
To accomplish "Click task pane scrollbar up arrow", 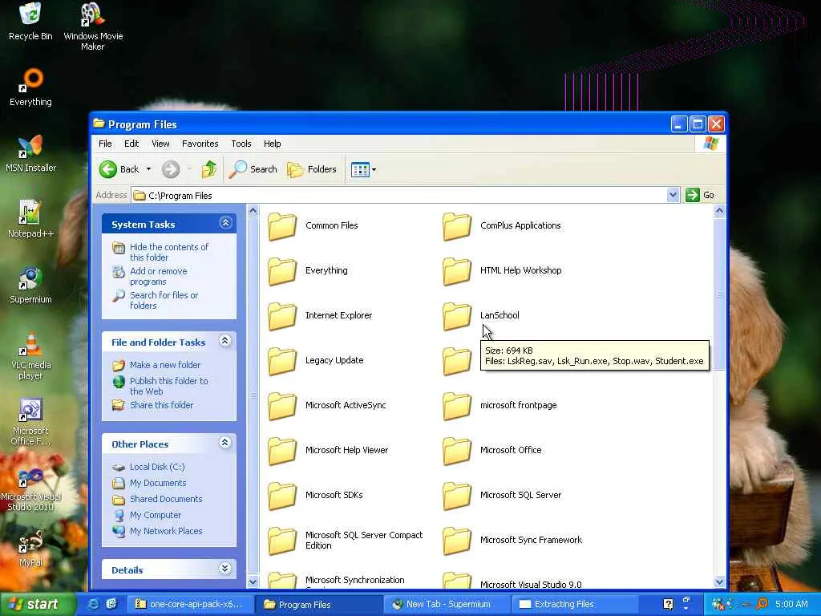I will coord(253,211).
